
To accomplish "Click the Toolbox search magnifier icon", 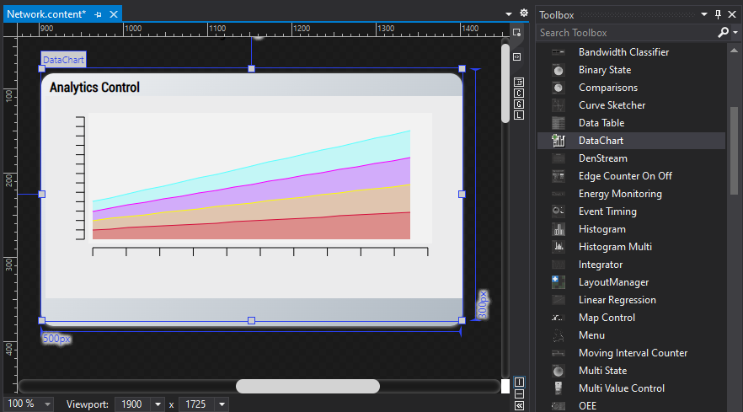I will [723, 33].
